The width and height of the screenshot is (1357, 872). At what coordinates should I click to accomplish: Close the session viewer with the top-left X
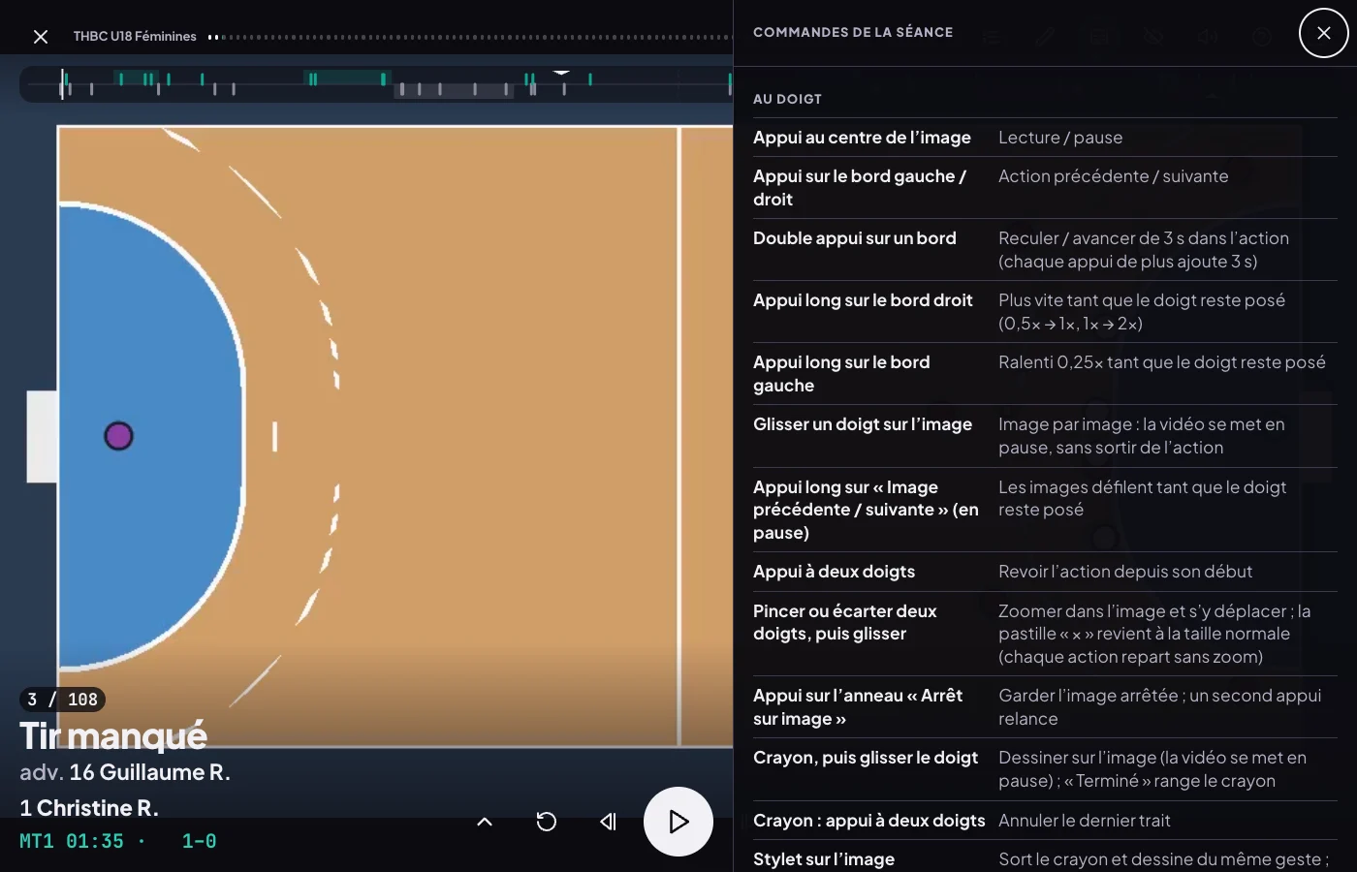(41, 37)
